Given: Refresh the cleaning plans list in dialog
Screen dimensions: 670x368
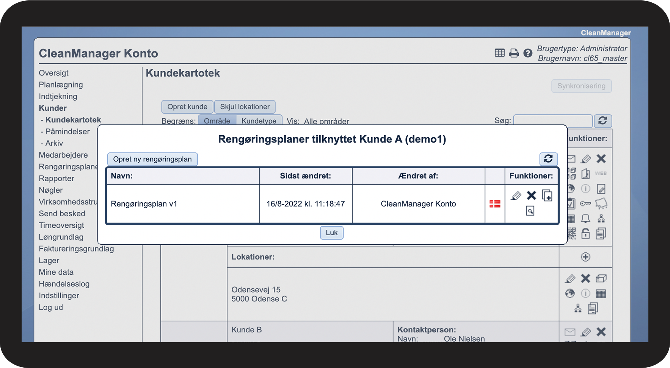Looking at the screenshot, I should [x=548, y=159].
